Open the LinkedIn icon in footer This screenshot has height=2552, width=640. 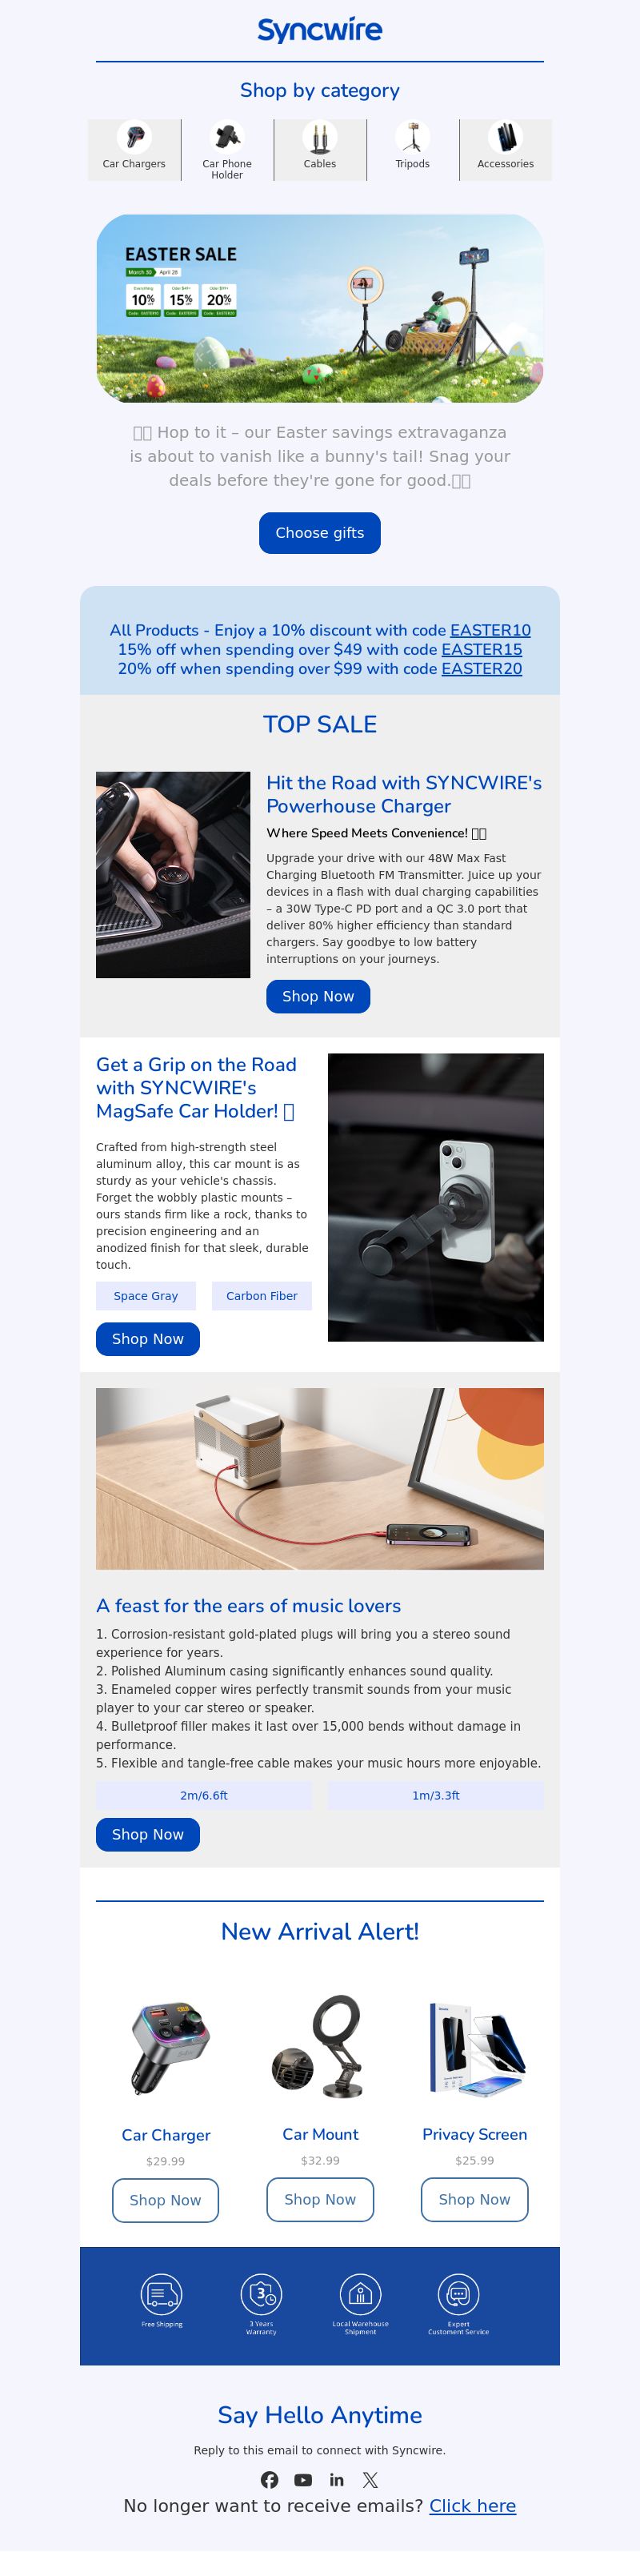click(x=337, y=2480)
